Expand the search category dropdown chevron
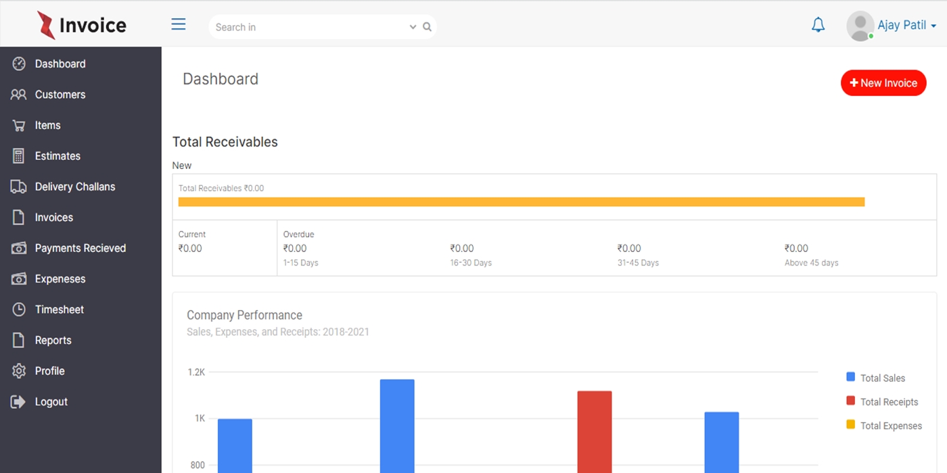 pos(413,27)
